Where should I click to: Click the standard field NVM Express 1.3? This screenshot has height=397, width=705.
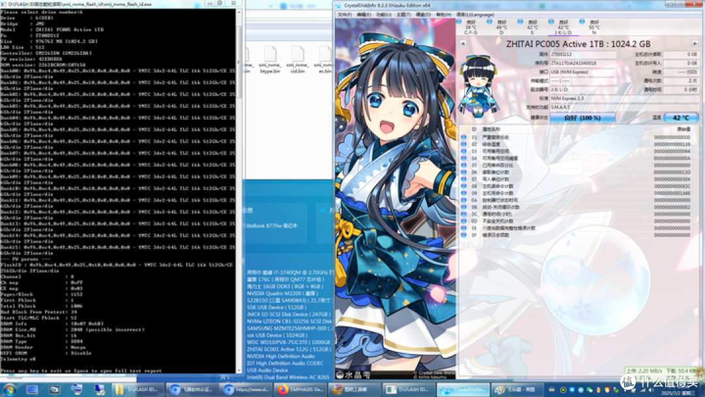[625, 99]
